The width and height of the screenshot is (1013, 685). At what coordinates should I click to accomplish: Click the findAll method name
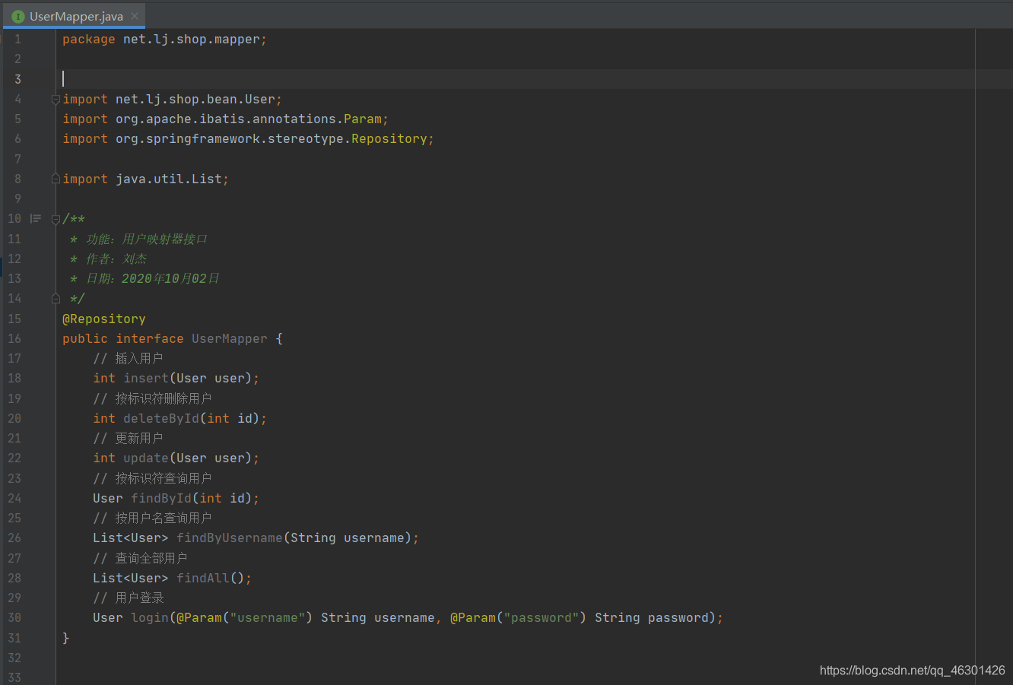pos(203,579)
